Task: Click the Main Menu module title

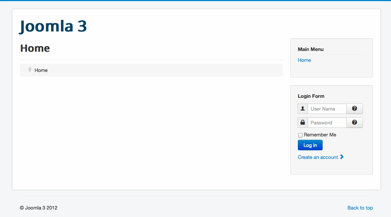Action: [311, 49]
